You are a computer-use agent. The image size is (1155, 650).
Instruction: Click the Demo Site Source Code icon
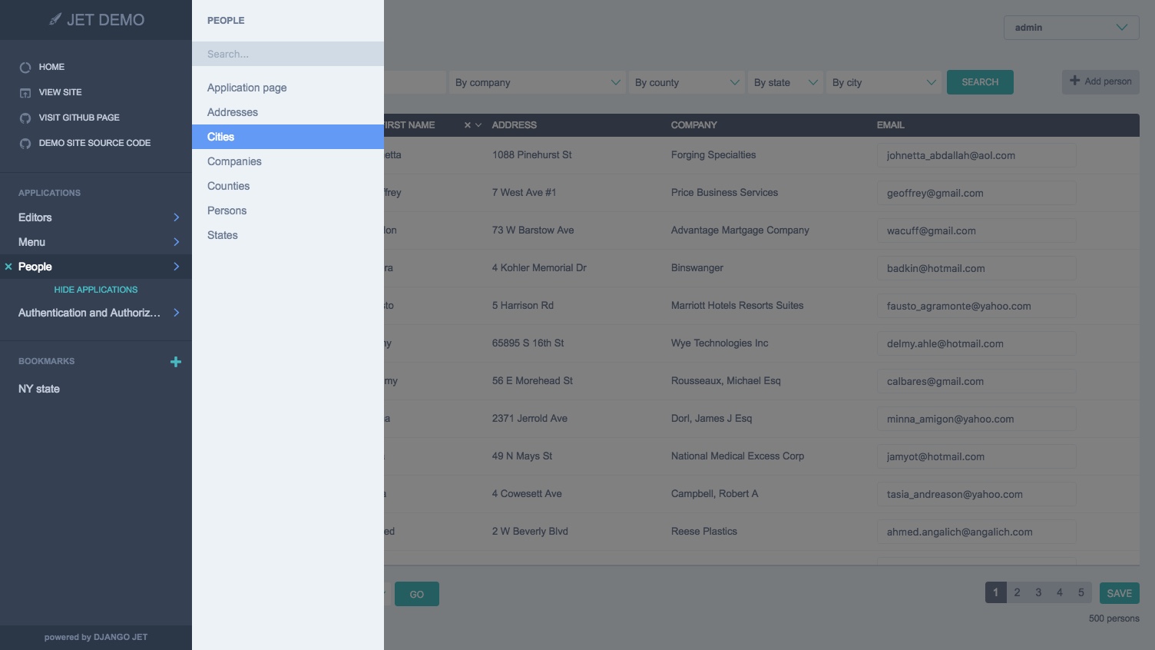point(25,144)
